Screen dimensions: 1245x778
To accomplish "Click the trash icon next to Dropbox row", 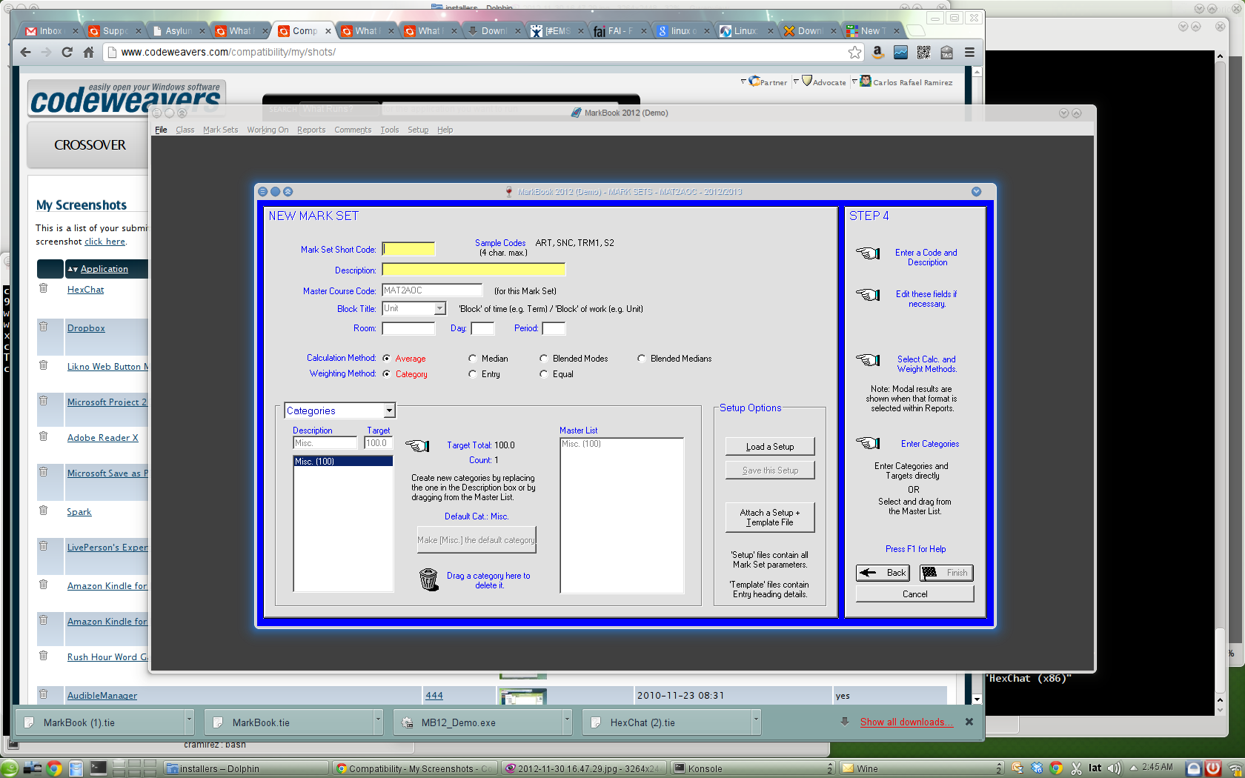I will (x=44, y=327).
